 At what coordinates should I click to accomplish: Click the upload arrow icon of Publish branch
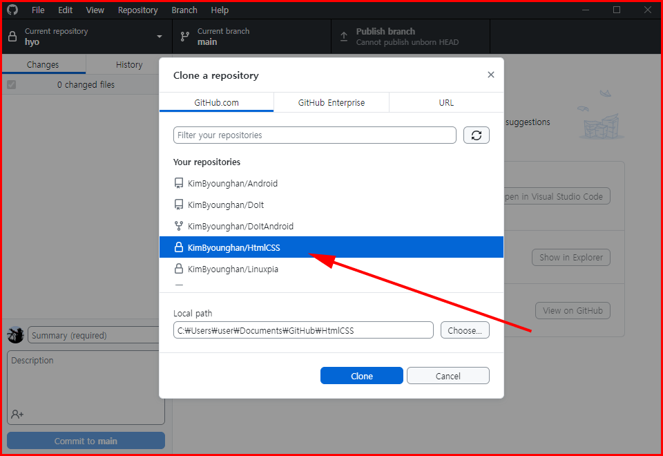pyautogui.click(x=344, y=37)
